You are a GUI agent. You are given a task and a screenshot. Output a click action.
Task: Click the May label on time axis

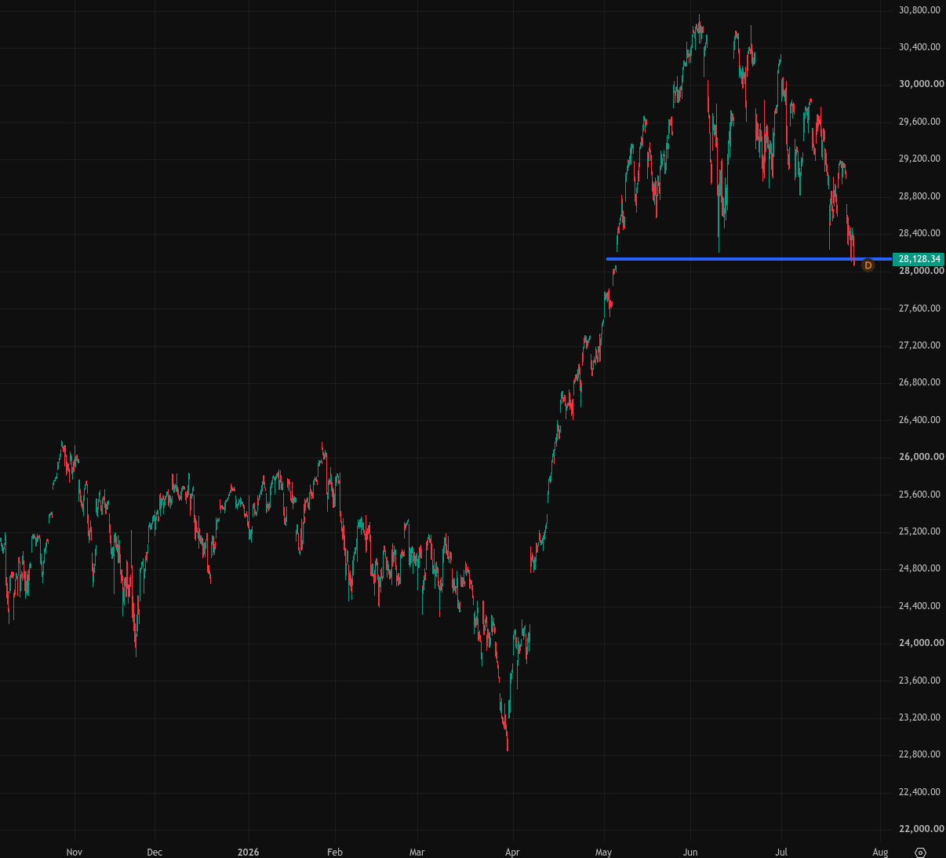point(603,853)
